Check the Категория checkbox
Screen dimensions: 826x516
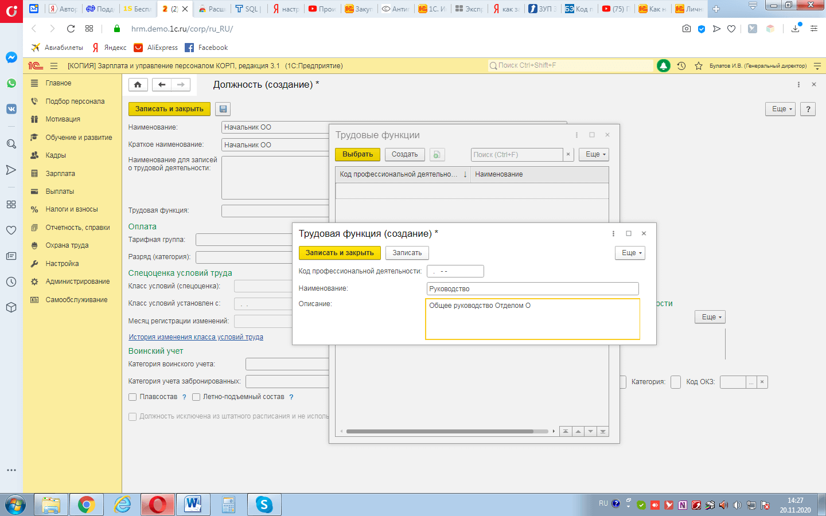676,382
